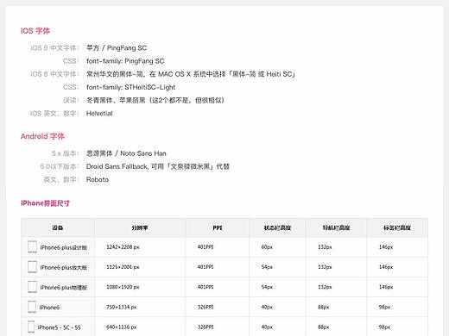Screen dimensions: 449x336
Task: Click the phone icon beside iPhone6 plus放大版
Action: pyautogui.click(x=32, y=267)
